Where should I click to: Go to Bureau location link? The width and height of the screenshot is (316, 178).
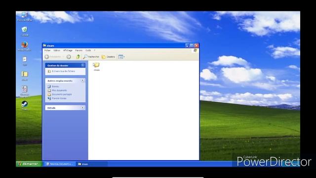[53, 87]
